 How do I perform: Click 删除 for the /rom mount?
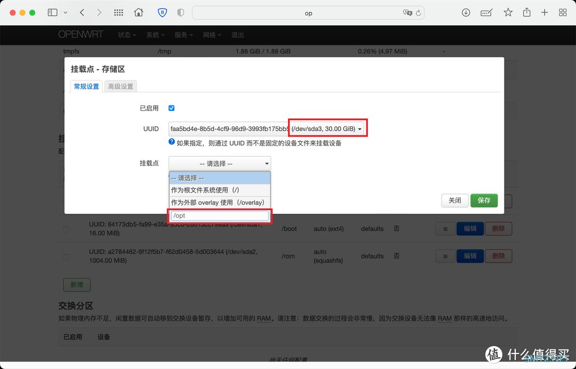point(499,256)
